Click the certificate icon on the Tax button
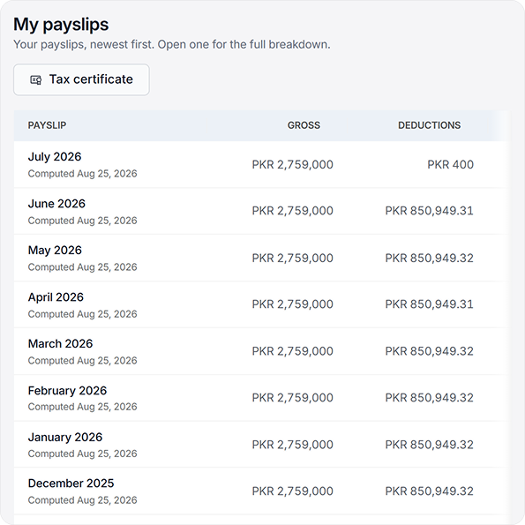 pyautogui.click(x=36, y=79)
